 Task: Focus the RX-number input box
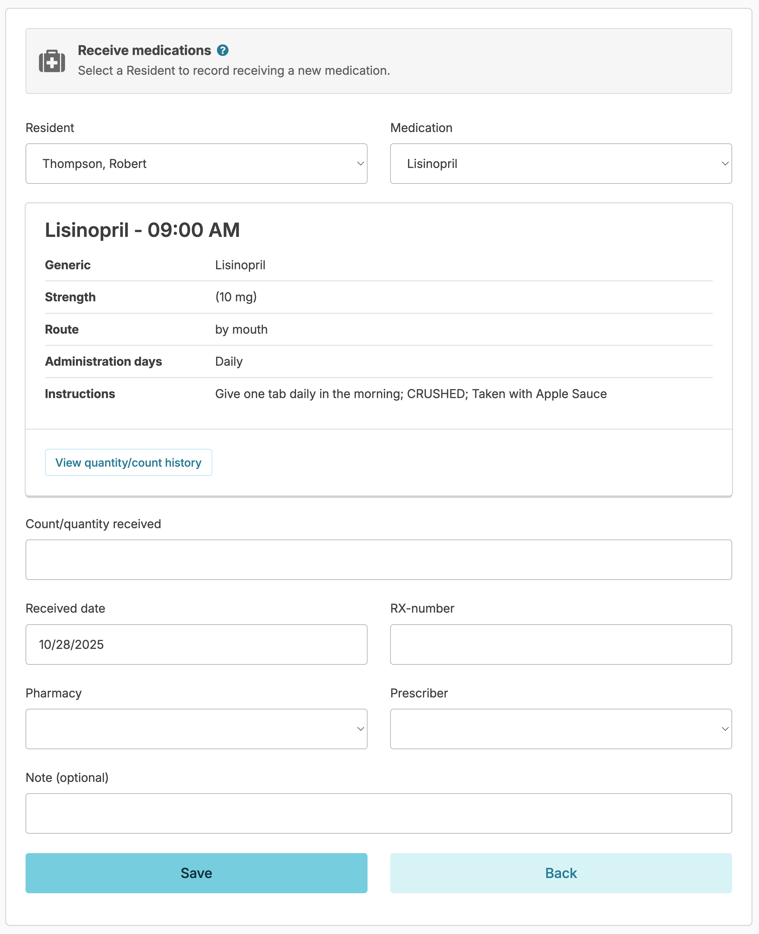click(560, 645)
